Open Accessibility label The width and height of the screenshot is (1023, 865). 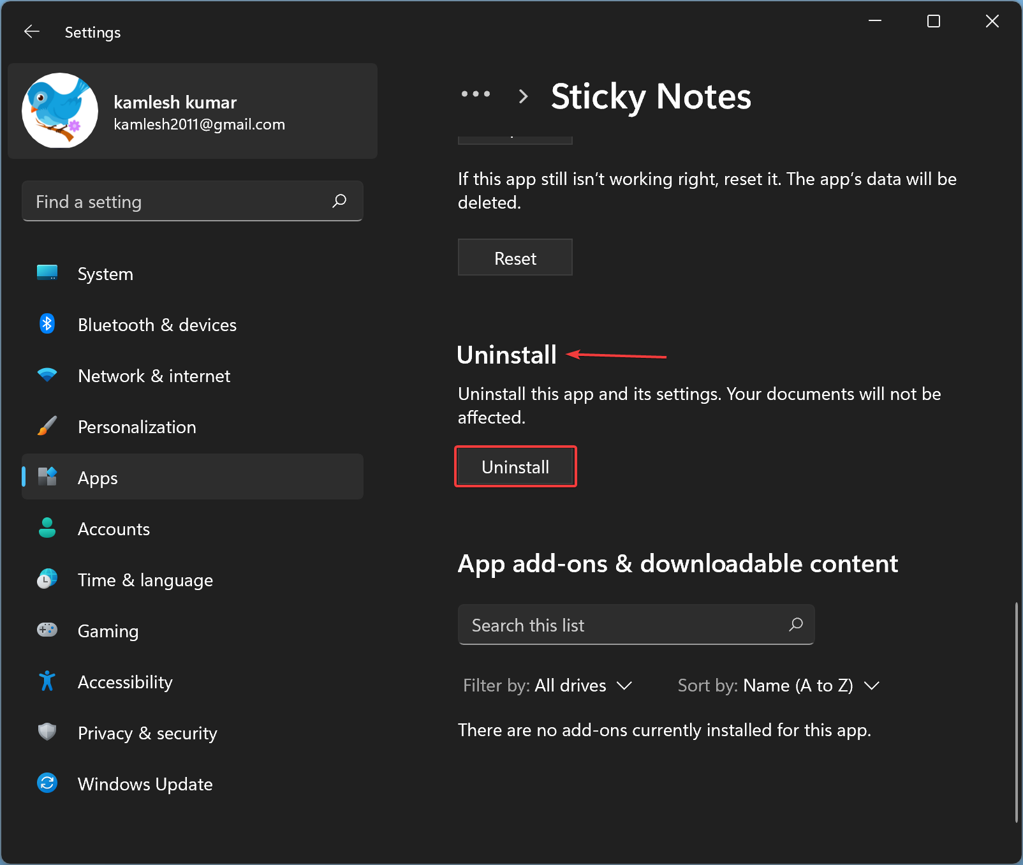coord(125,683)
